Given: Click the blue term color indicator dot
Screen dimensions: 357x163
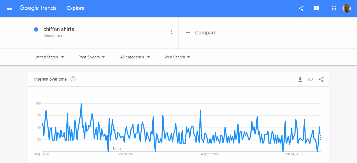Looking at the screenshot, I should point(36,29).
